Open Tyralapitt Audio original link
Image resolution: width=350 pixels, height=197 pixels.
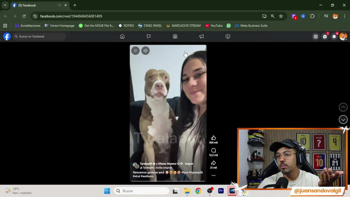(157, 168)
